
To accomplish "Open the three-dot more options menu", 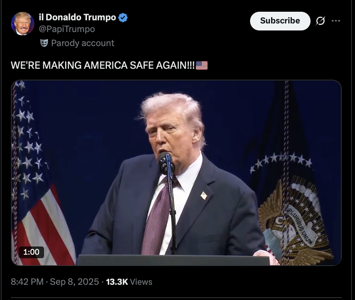I will (336, 21).
